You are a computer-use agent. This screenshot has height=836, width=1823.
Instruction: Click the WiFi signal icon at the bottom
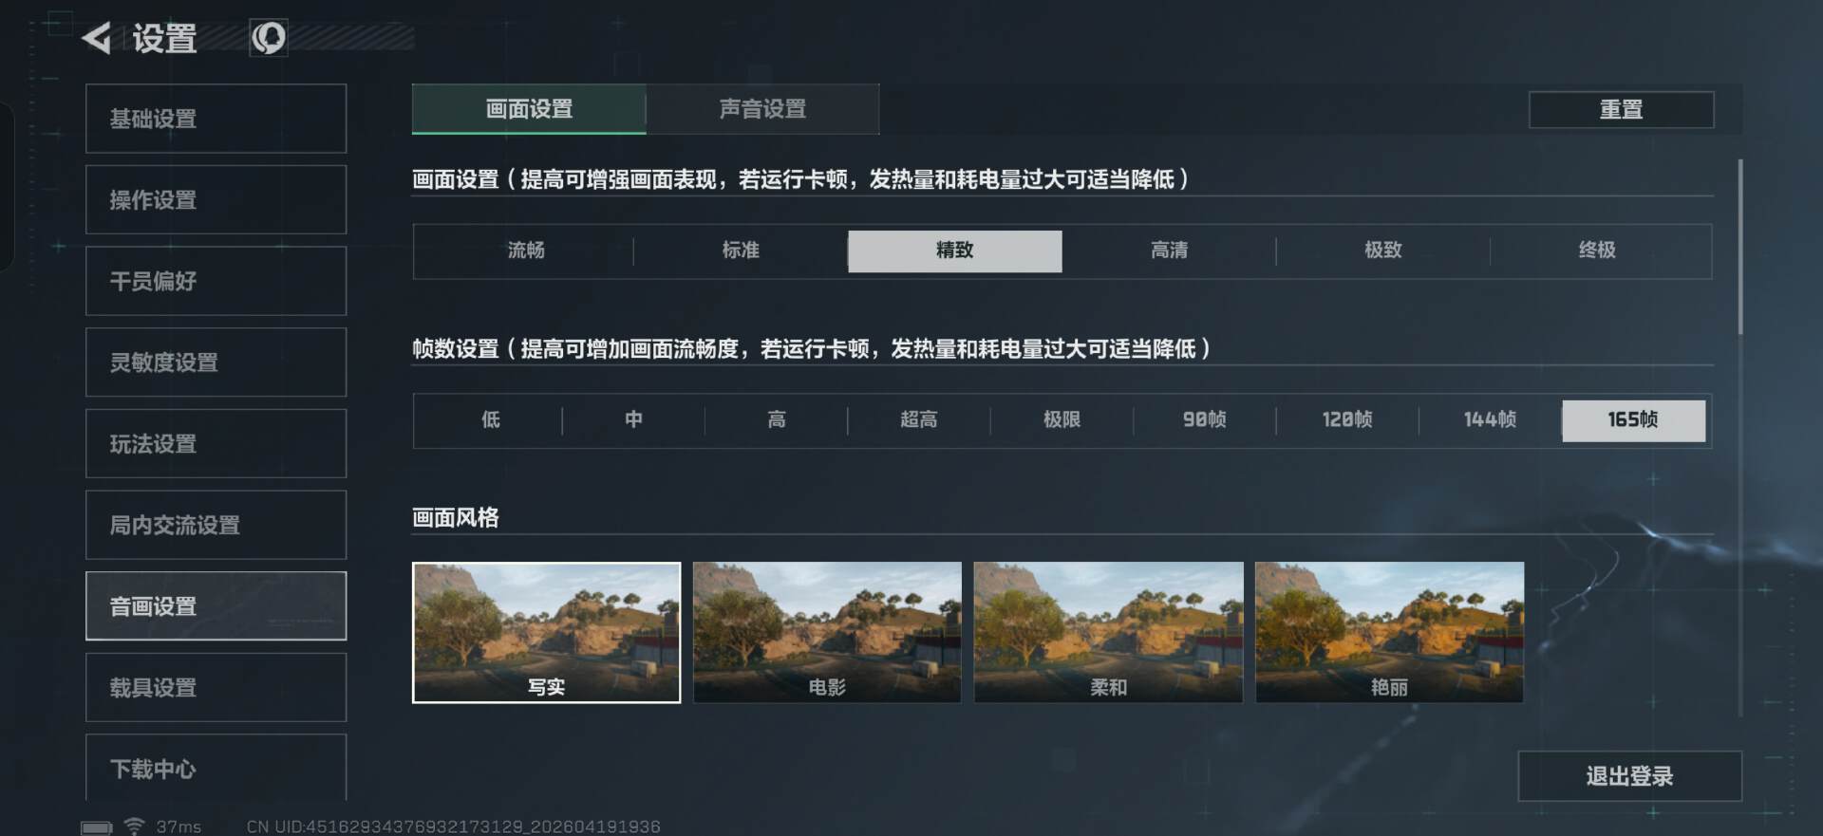point(135,826)
